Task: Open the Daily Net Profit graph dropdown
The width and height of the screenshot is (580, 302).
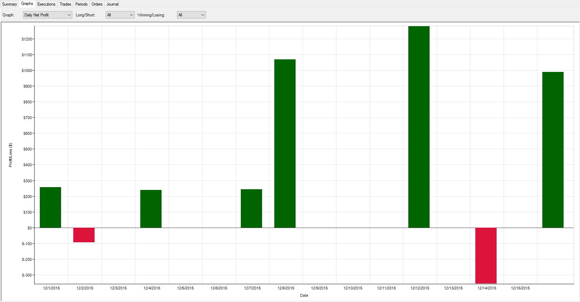Action: [47, 15]
